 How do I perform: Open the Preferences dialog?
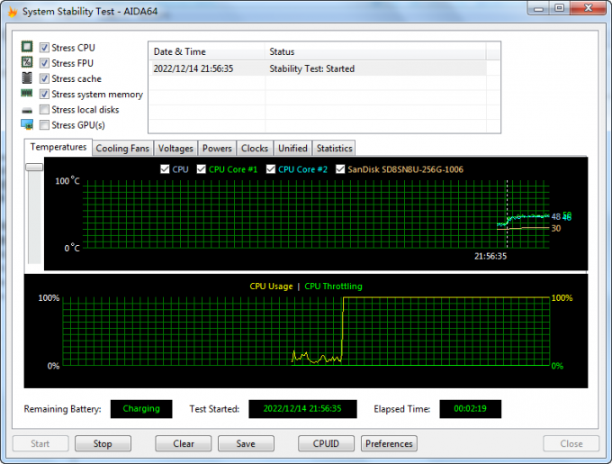(x=389, y=443)
